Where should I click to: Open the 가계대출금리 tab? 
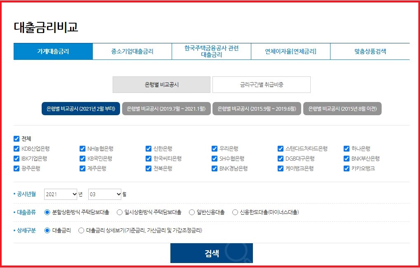pyautogui.click(x=53, y=52)
